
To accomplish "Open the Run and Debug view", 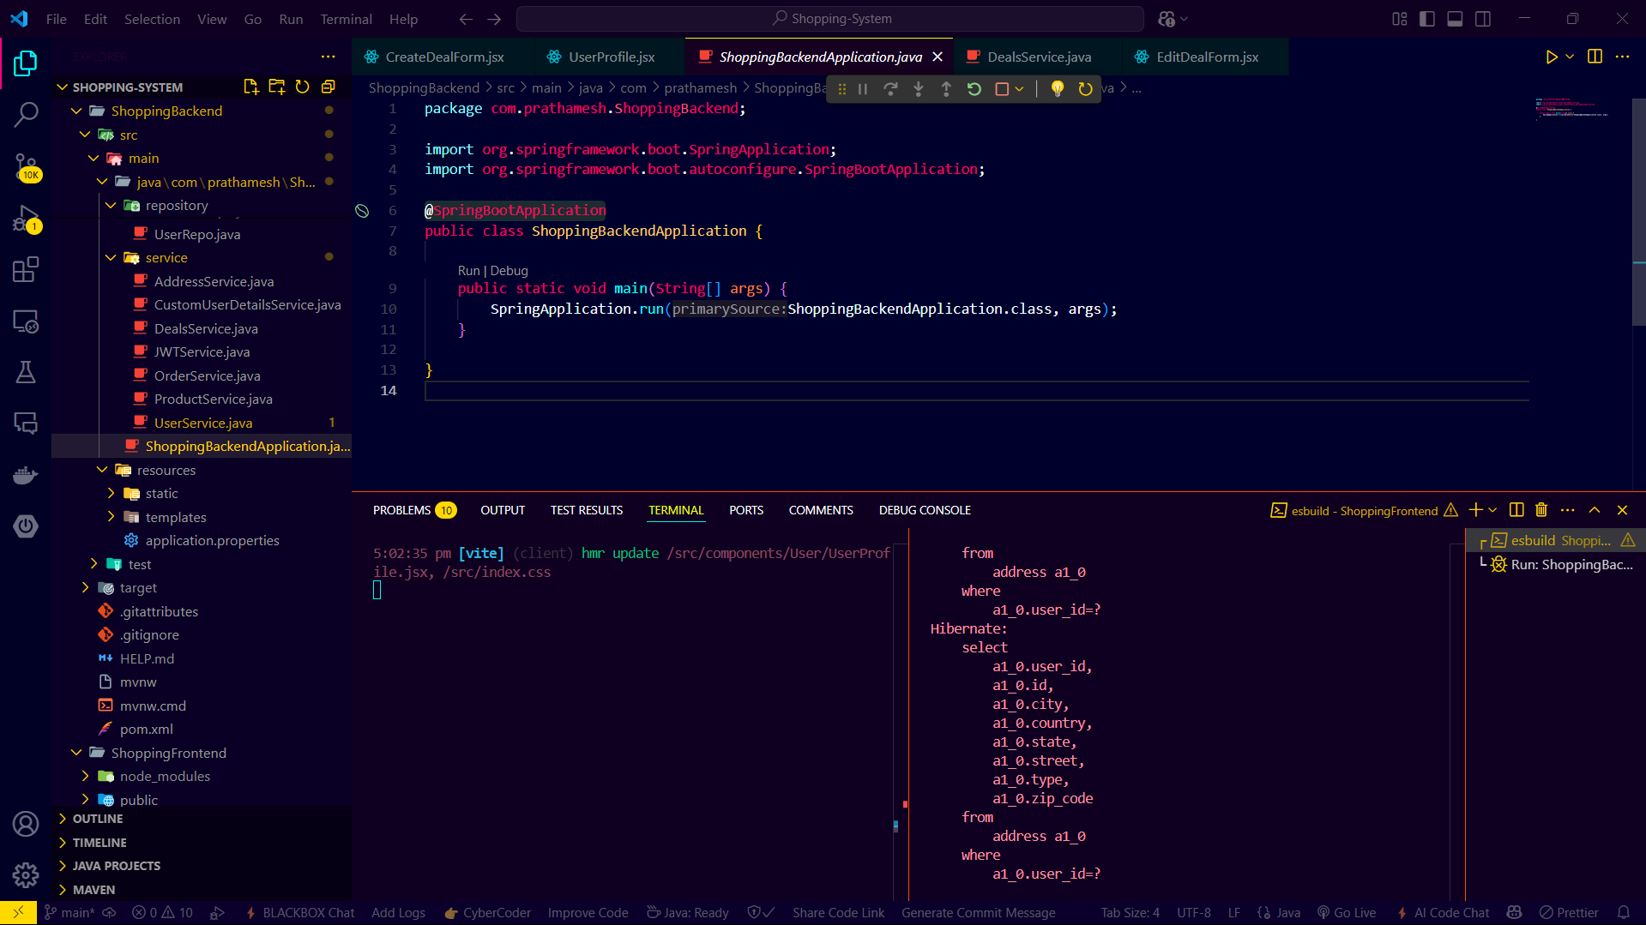I will point(26,219).
